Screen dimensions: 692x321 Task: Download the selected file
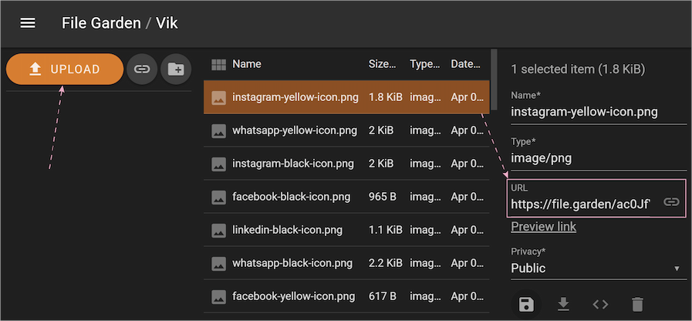(563, 304)
